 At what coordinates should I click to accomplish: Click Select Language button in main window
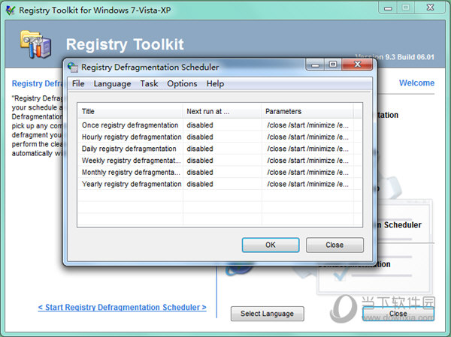coord(267,314)
